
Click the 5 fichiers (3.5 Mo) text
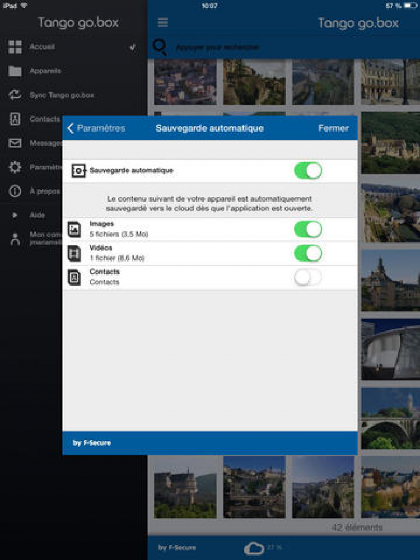(x=119, y=234)
